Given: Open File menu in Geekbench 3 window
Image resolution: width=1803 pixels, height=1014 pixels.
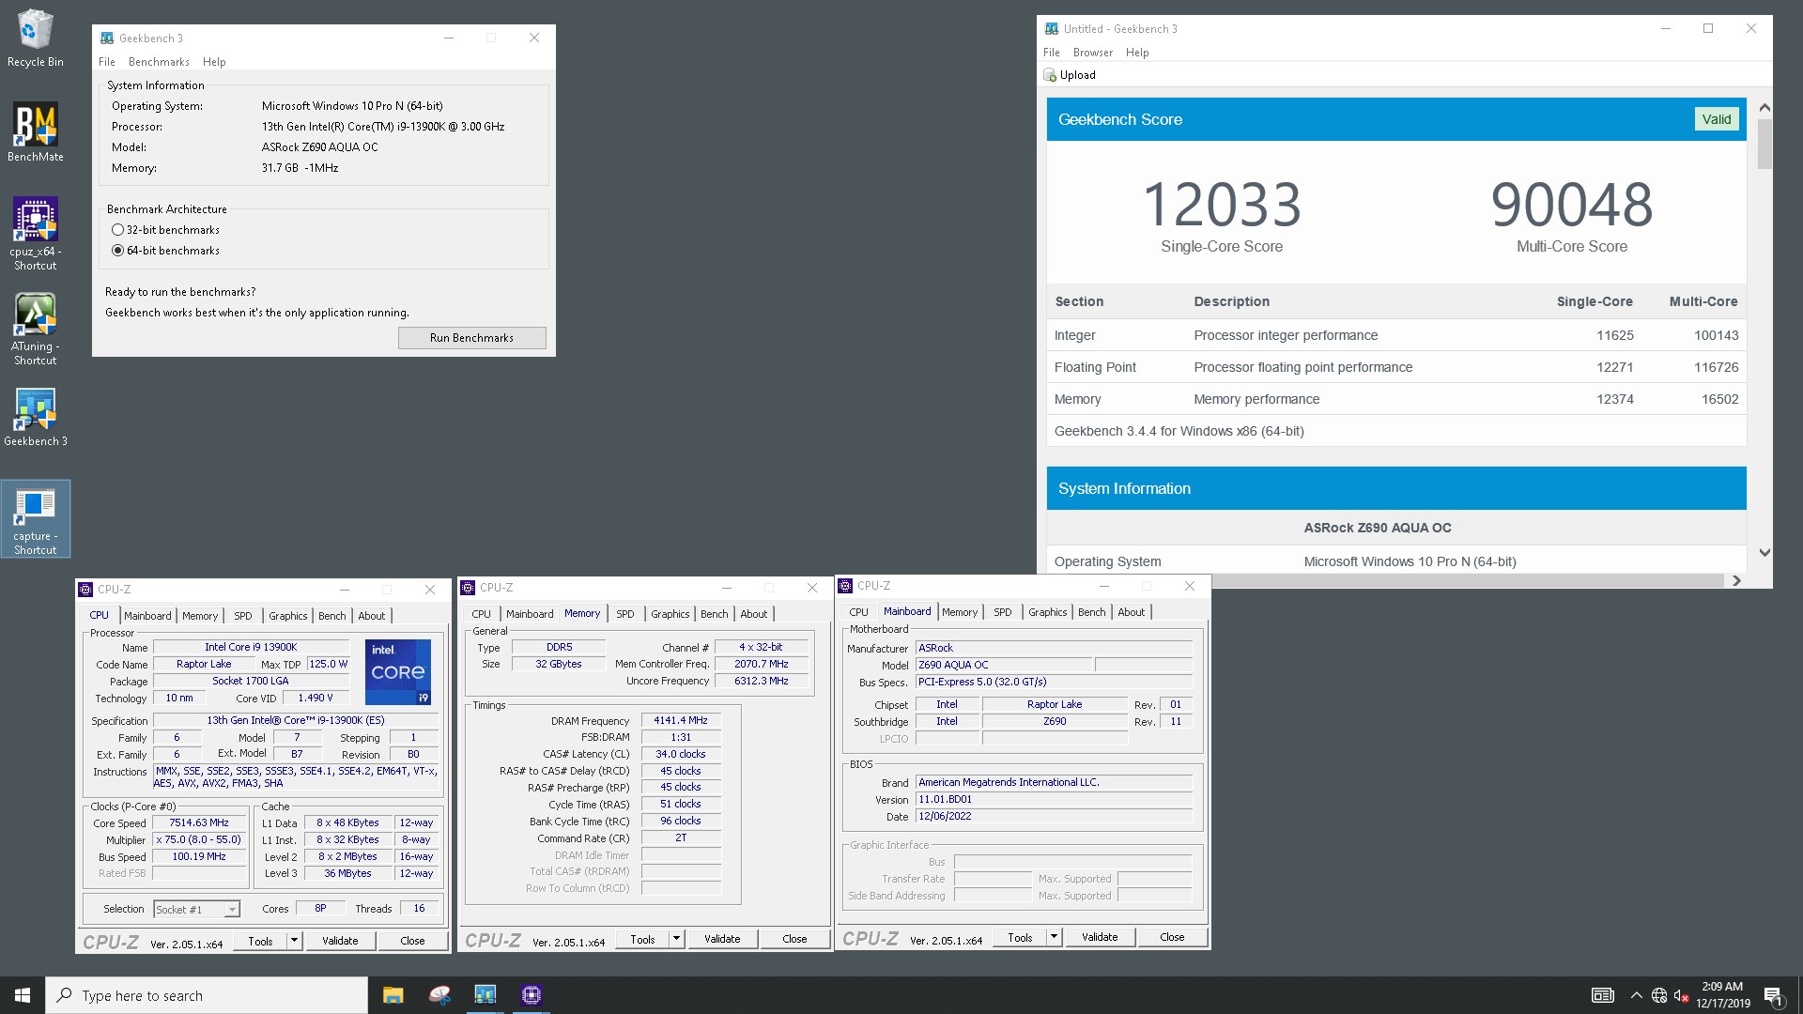Looking at the screenshot, I should (x=107, y=62).
